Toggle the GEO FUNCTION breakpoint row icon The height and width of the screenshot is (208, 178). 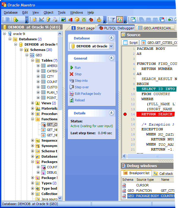pyautogui.click(x=124, y=191)
